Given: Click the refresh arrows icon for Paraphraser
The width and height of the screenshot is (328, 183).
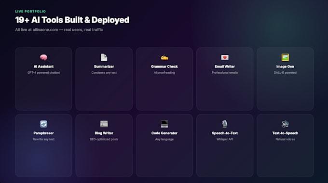Looking at the screenshot, I should point(43,124).
